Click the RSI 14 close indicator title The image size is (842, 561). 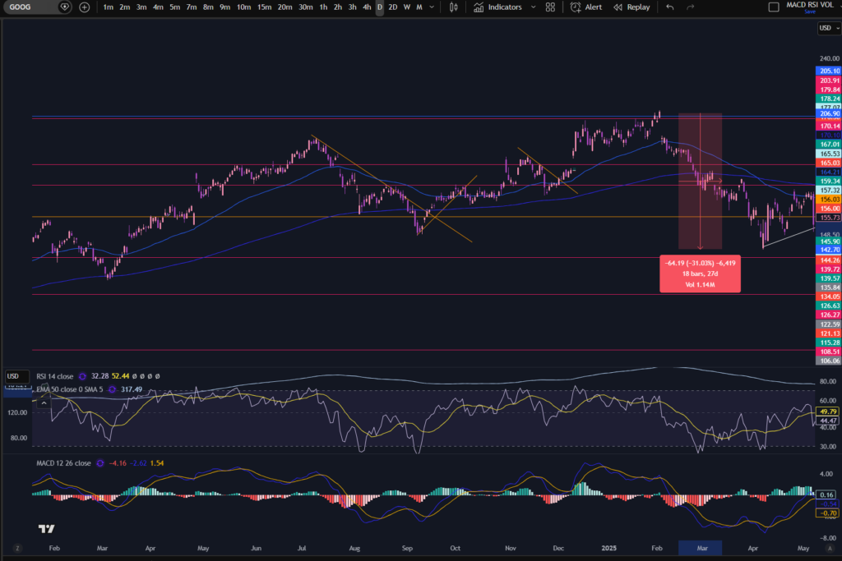[x=55, y=376]
